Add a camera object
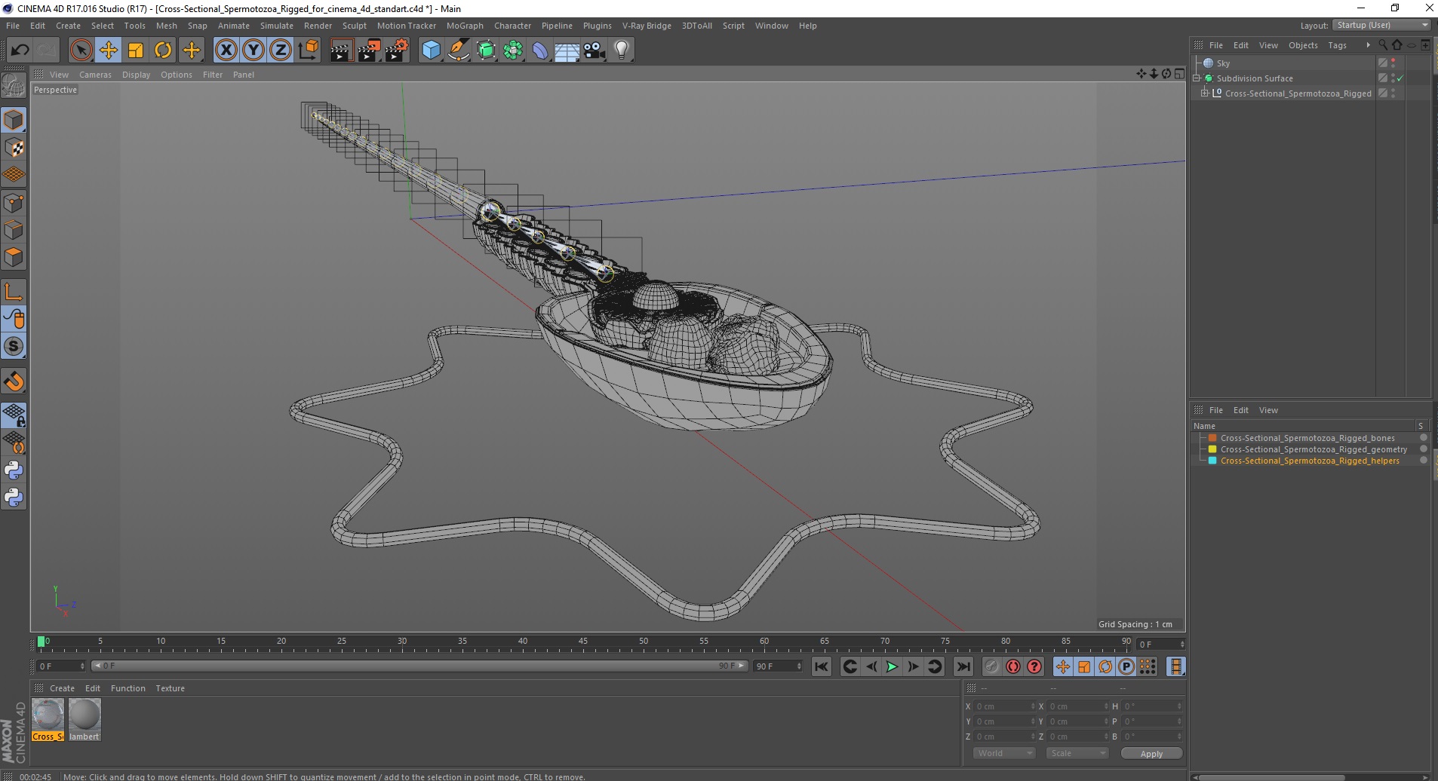1438x781 pixels. (595, 51)
